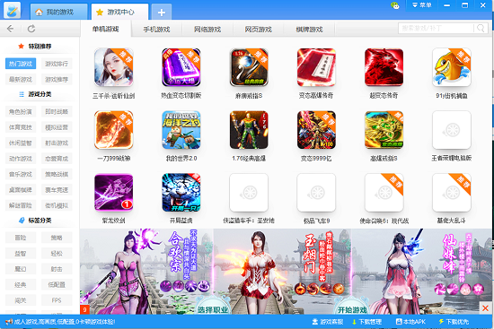
Task: Select the FPS tag button
Action: click(x=57, y=300)
